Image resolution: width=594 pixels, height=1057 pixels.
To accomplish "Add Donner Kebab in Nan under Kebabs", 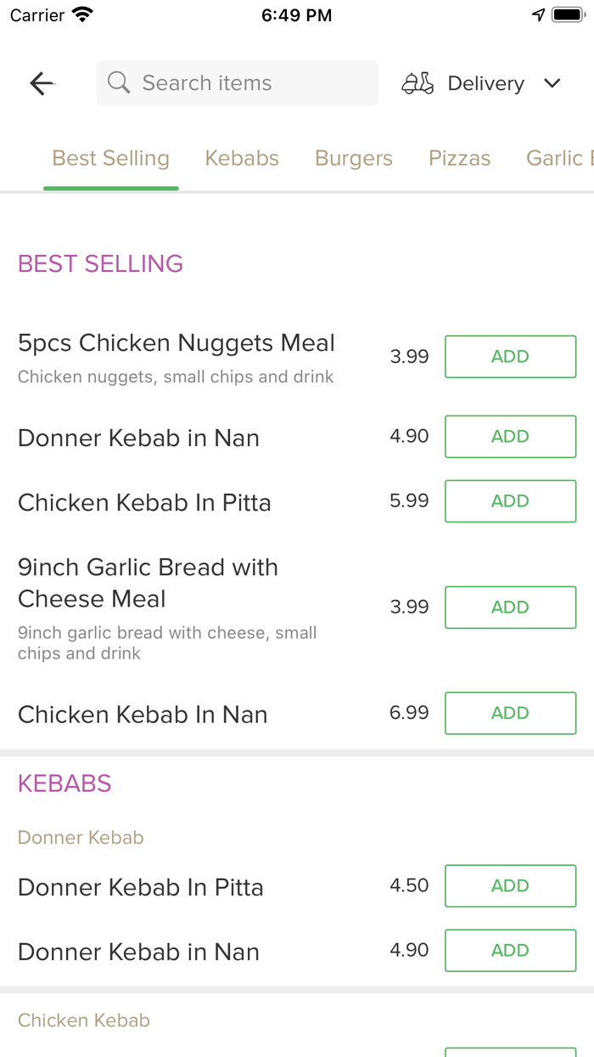I will point(510,951).
